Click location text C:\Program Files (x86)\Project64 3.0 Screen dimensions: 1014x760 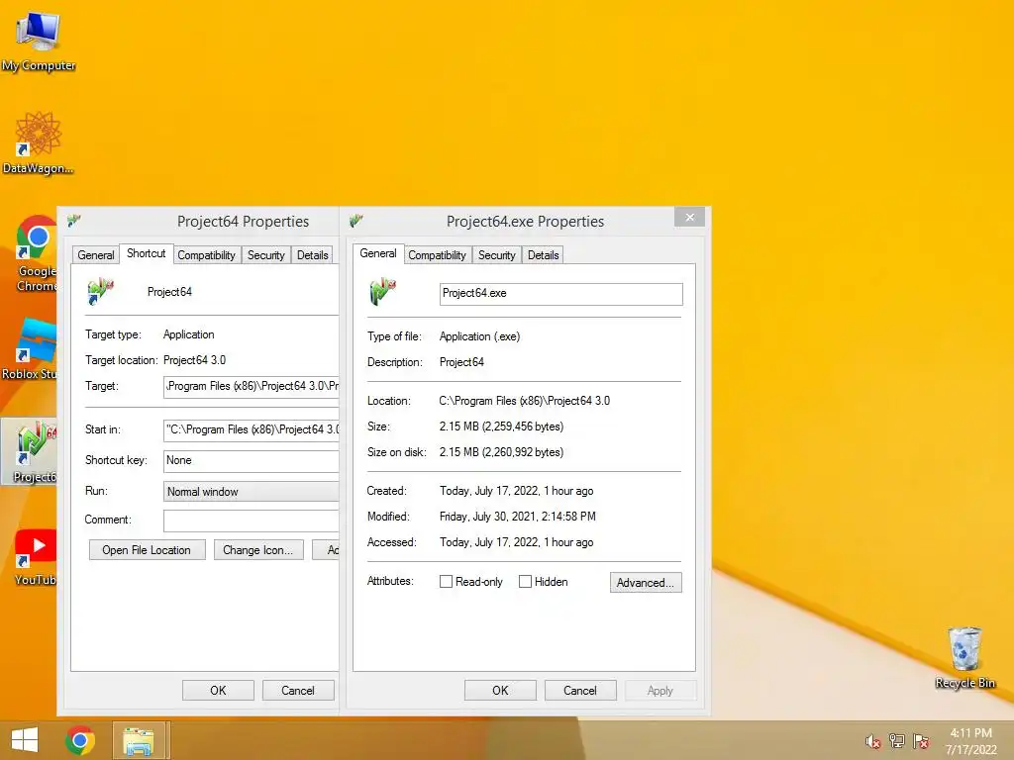click(x=525, y=401)
